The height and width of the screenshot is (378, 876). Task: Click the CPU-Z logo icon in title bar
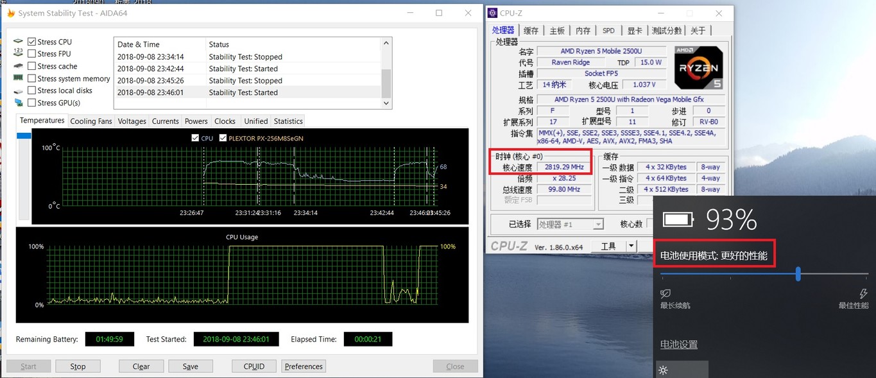point(492,13)
